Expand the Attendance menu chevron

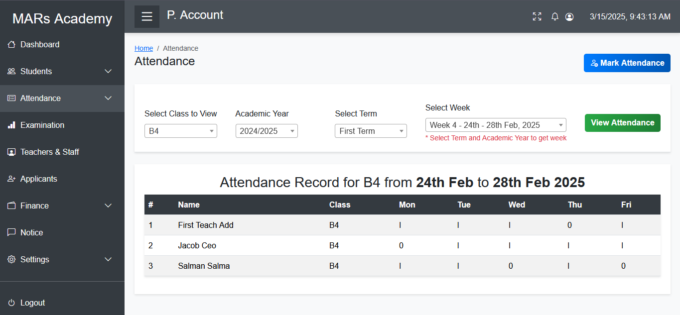[108, 98]
